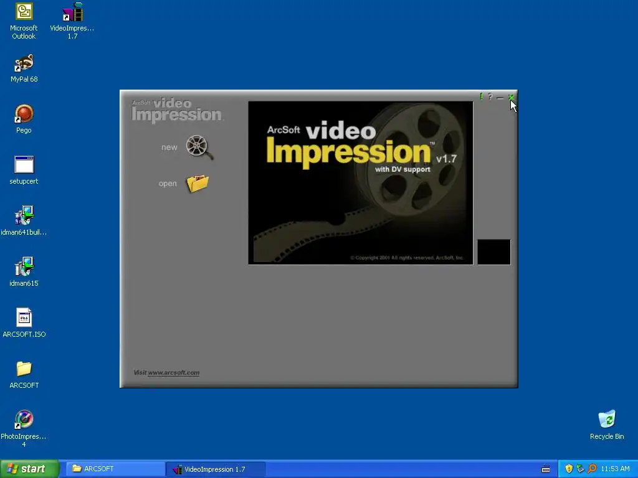Click VideoImpression 1.7 taskbar button
The width and height of the screenshot is (638, 478).
point(216,469)
